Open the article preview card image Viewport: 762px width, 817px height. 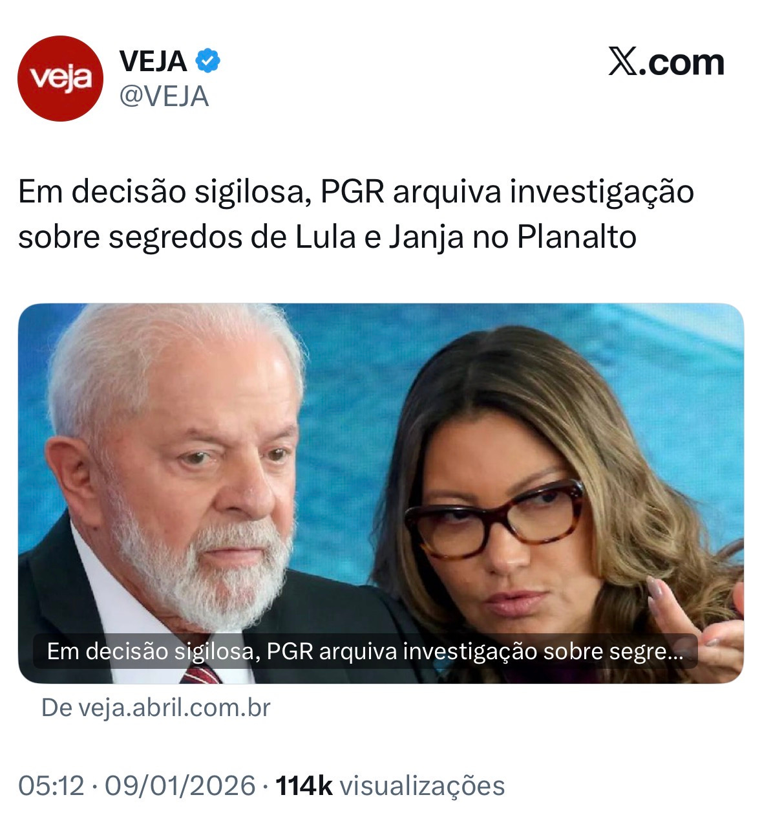coord(381,493)
